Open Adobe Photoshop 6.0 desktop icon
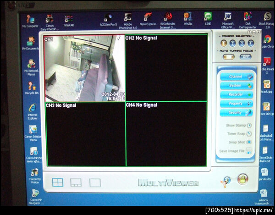275x215 pixels. point(128,21)
